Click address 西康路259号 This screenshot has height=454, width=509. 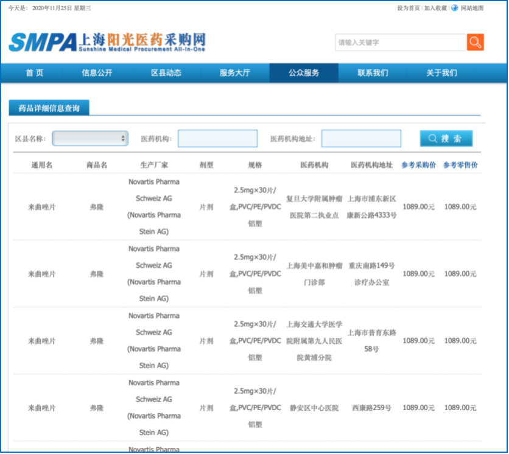point(371,408)
